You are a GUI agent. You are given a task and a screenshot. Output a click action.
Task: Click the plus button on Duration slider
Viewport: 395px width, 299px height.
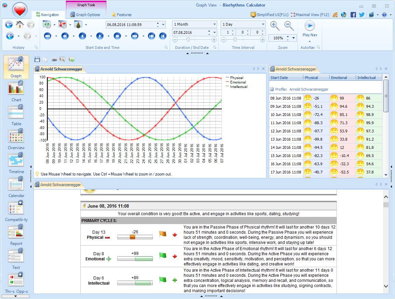coord(214,40)
